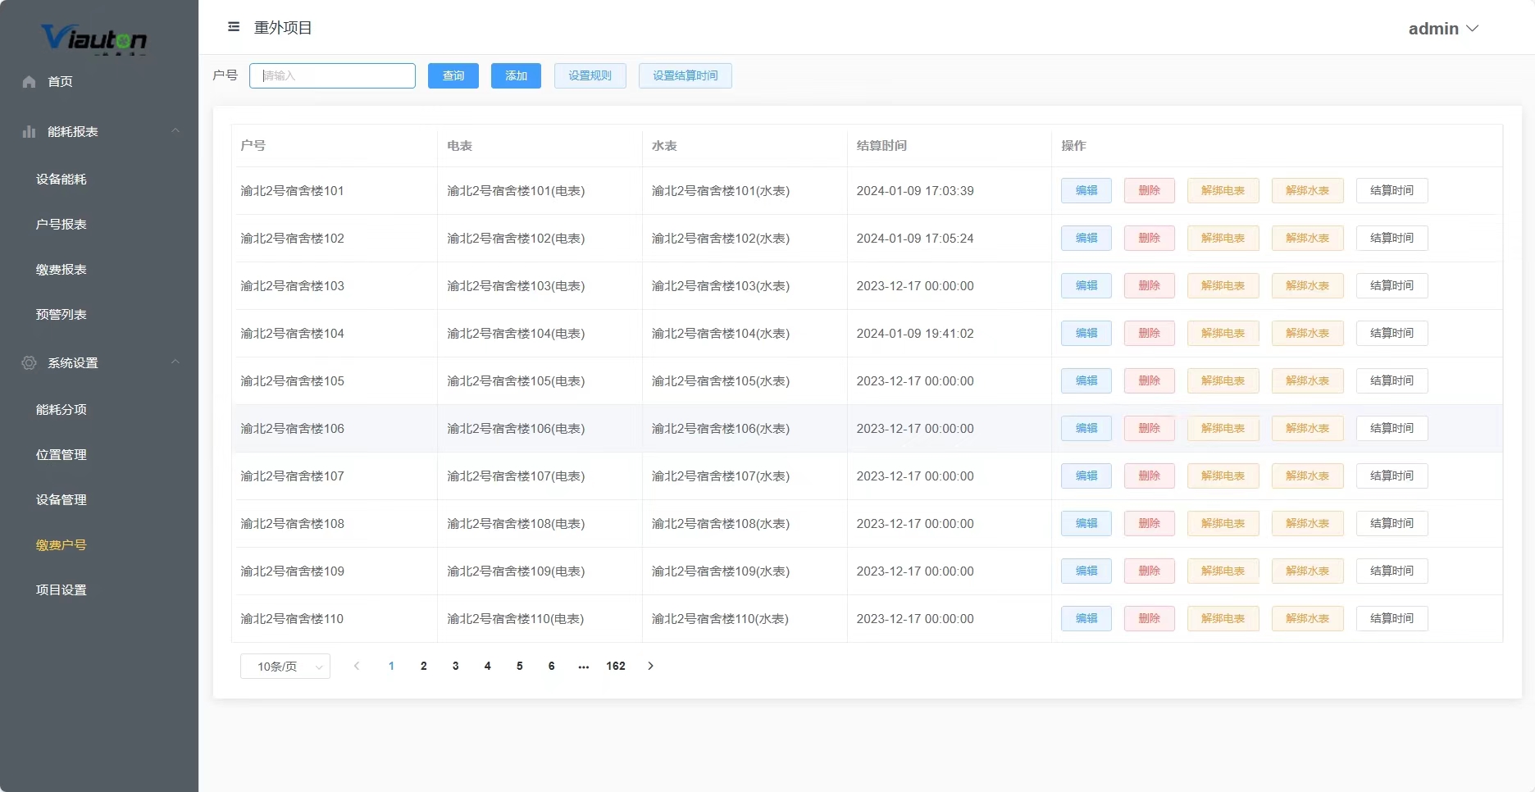Go to page 5 in pagination

click(x=520, y=666)
